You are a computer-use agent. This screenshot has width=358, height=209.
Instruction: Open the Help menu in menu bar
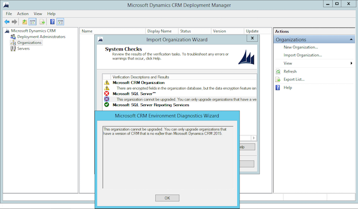[51, 14]
